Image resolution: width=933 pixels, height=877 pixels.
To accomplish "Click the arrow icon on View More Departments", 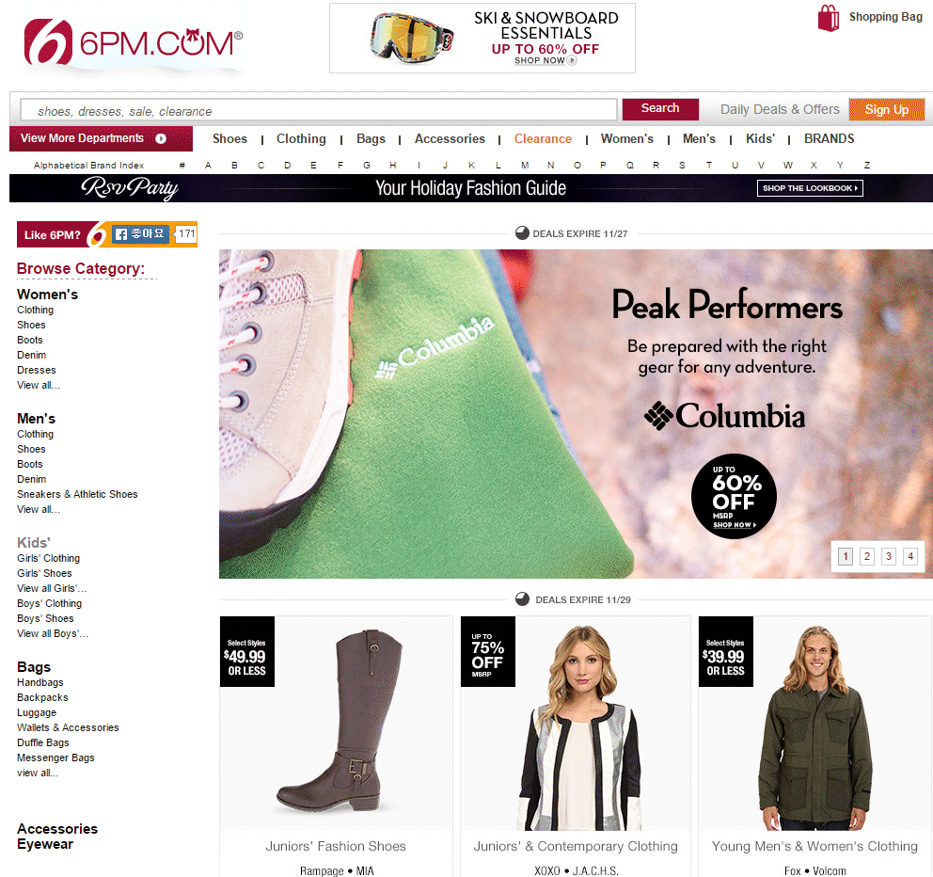I will [161, 138].
